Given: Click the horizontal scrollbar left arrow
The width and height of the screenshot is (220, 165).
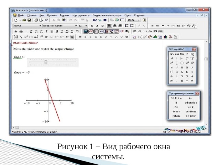Looking at the screenshot, I should [13, 128].
